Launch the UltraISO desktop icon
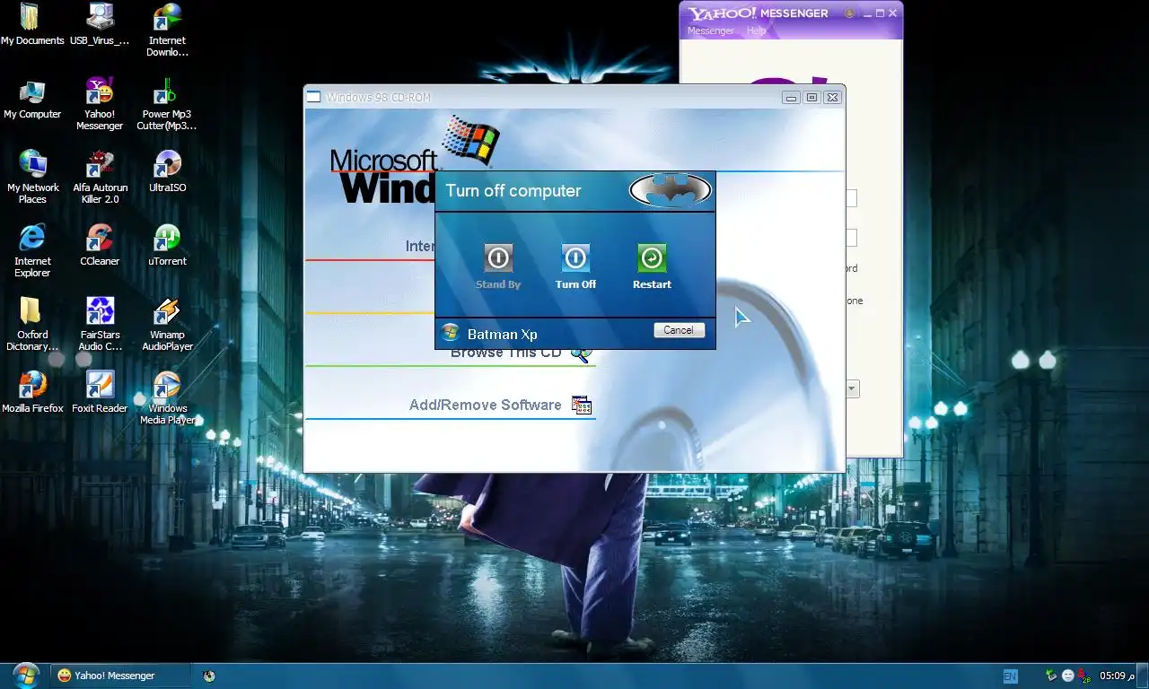Viewport: 1149px width, 689px height. pyautogui.click(x=167, y=172)
